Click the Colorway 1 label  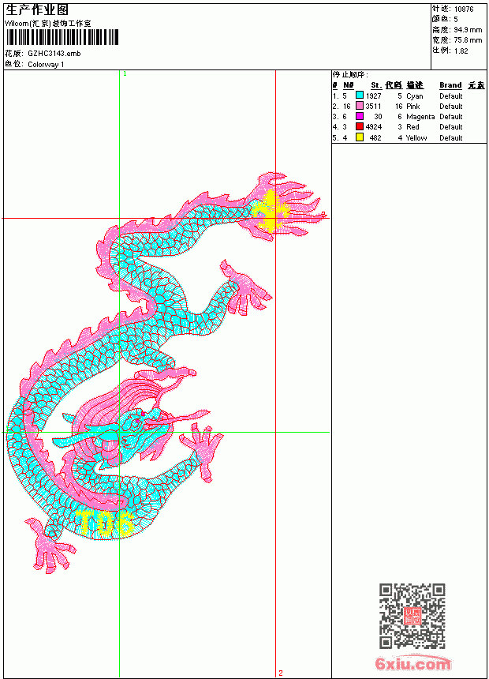[46, 65]
